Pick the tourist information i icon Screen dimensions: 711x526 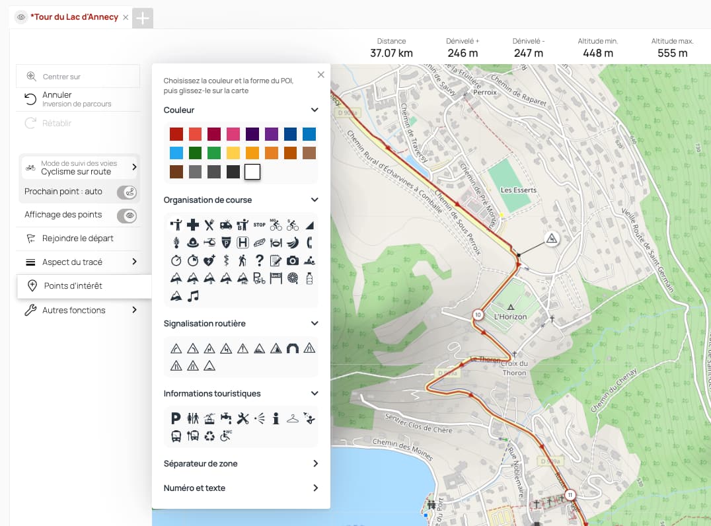(276, 418)
